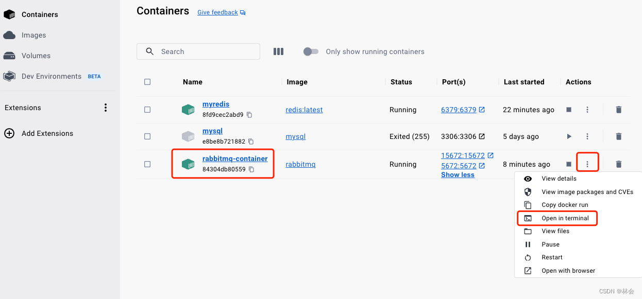Viewport: 642px width, 299px height.
Task: Open the Extensions three-dot menu
Action: (x=106, y=108)
